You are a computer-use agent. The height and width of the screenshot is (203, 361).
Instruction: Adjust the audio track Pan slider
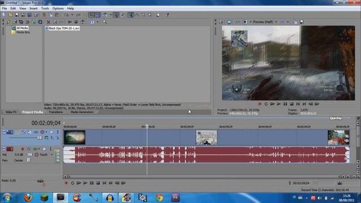point(29,160)
